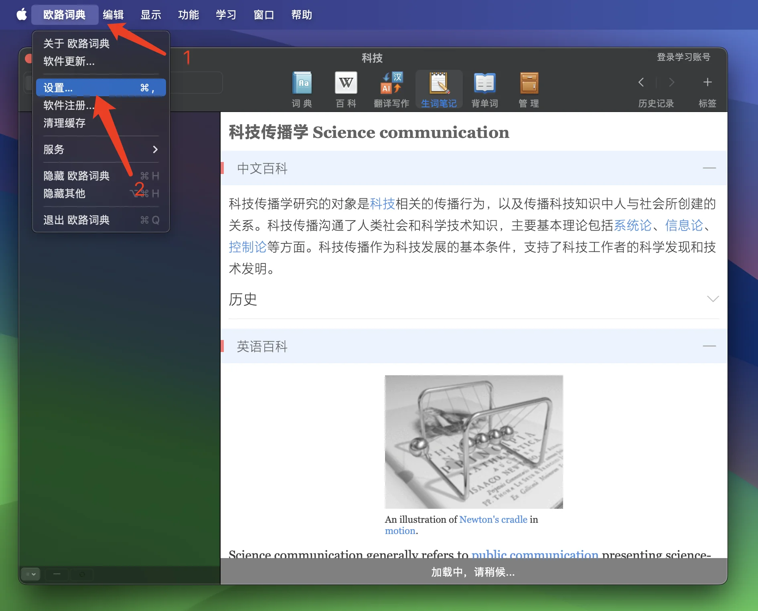Image resolution: width=758 pixels, height=611 pixels.
Task: Go forward in 历史记录 history
Action: (672, 82)
